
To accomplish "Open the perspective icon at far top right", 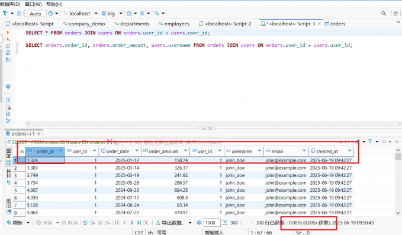I will coord(395,14).
